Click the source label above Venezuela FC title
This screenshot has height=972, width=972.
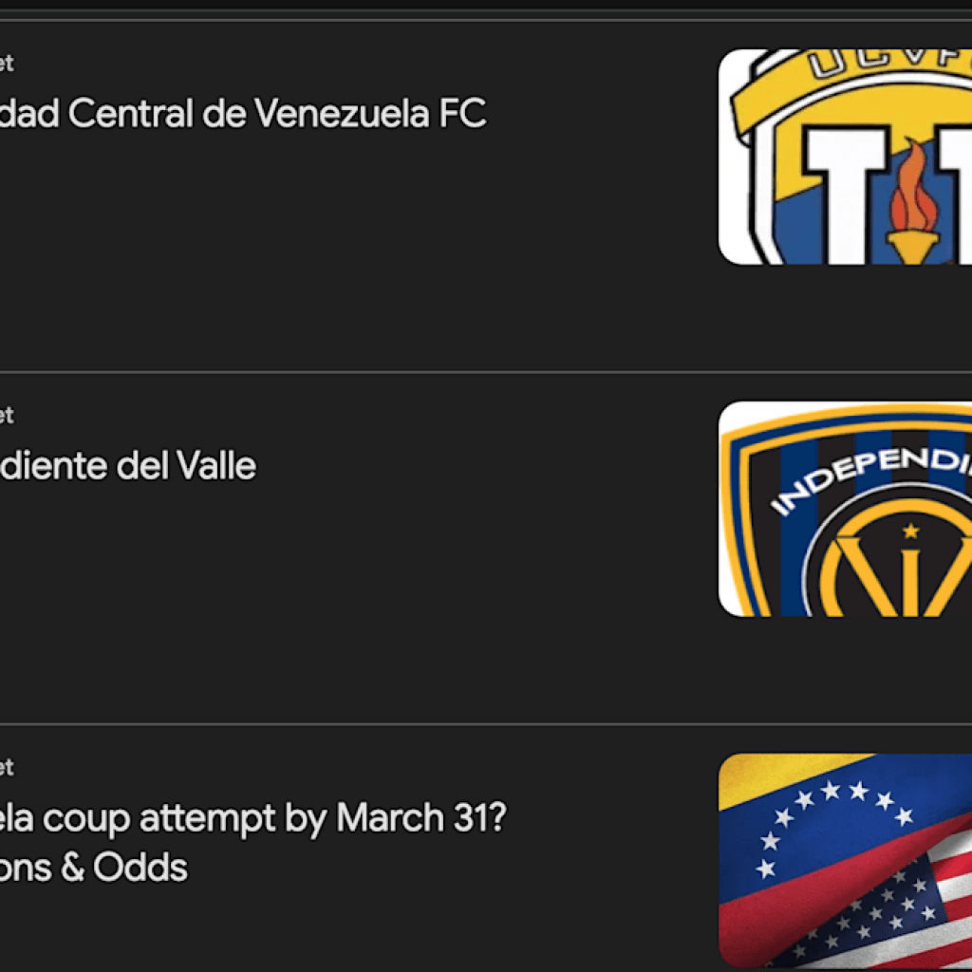(x=7, y=64)
